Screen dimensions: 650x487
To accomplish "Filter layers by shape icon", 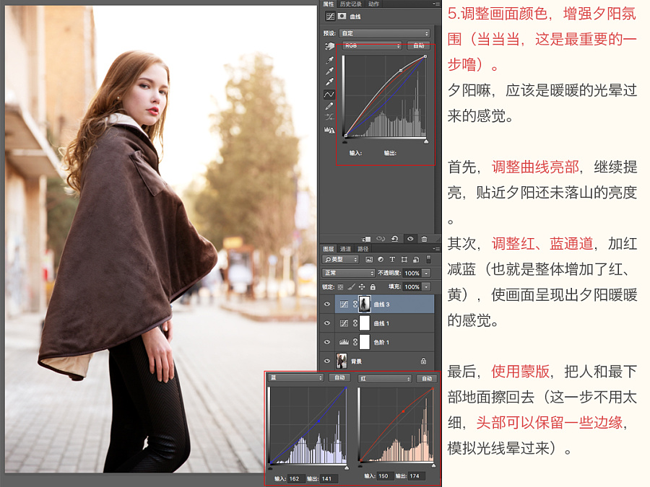I will click(404, 260).
